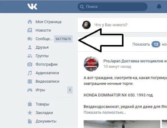This screenshot has height=128, width=167.
Task: Click the music note Аудиозаписи icon
Action: point(30,73)
